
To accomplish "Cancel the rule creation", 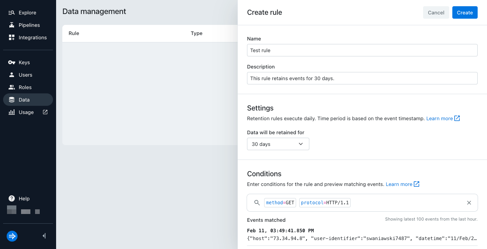I will click(436, 12).
